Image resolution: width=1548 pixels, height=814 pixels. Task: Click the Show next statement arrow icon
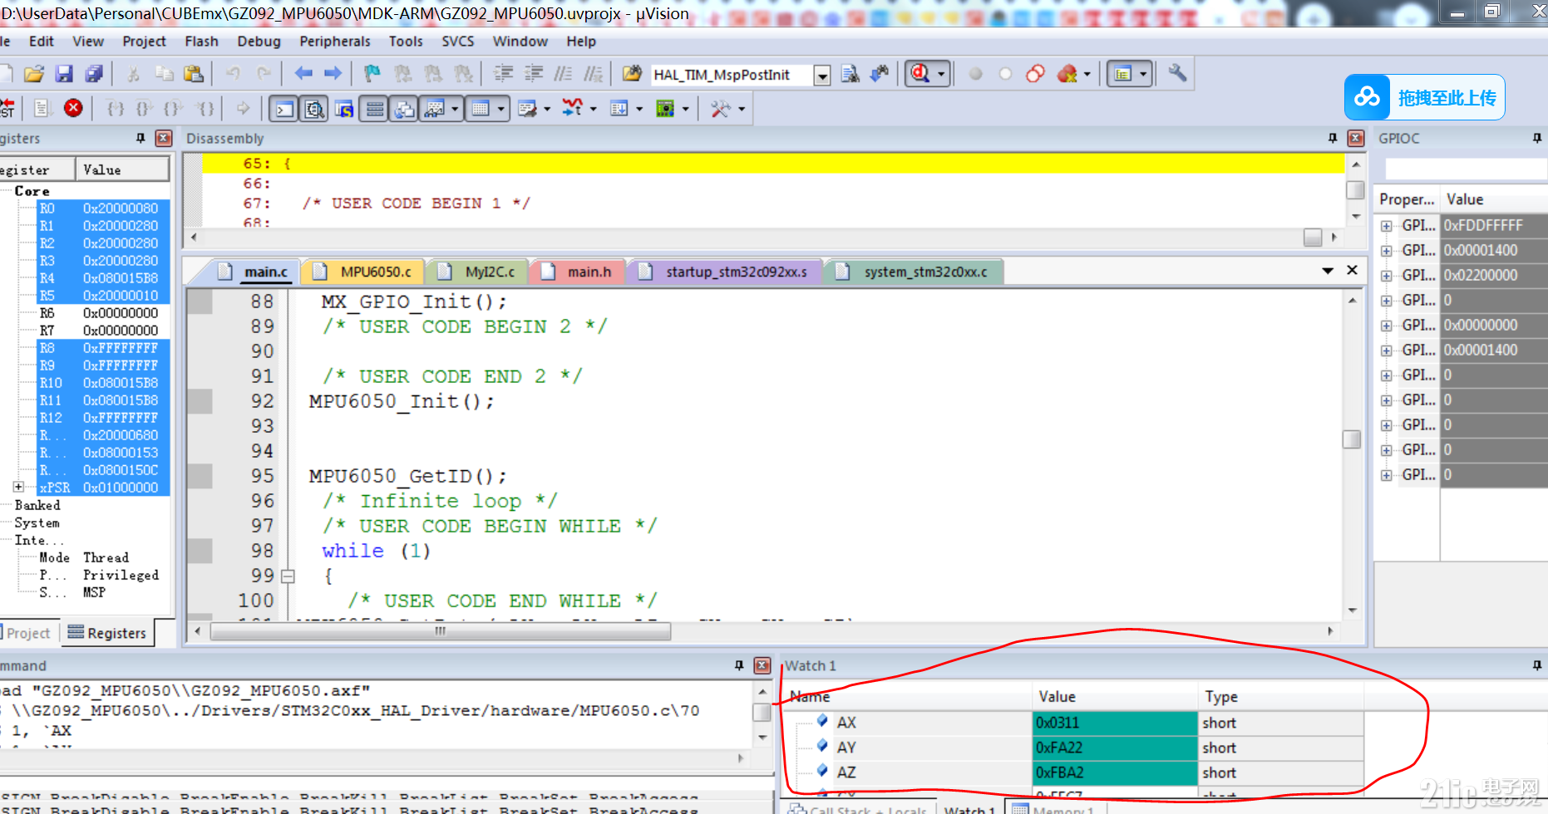(243, 108)
